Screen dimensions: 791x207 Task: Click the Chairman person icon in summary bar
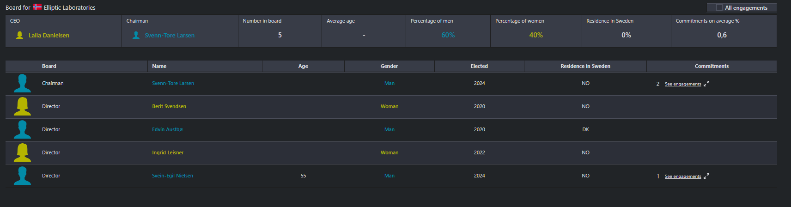[x=136, y=35]
